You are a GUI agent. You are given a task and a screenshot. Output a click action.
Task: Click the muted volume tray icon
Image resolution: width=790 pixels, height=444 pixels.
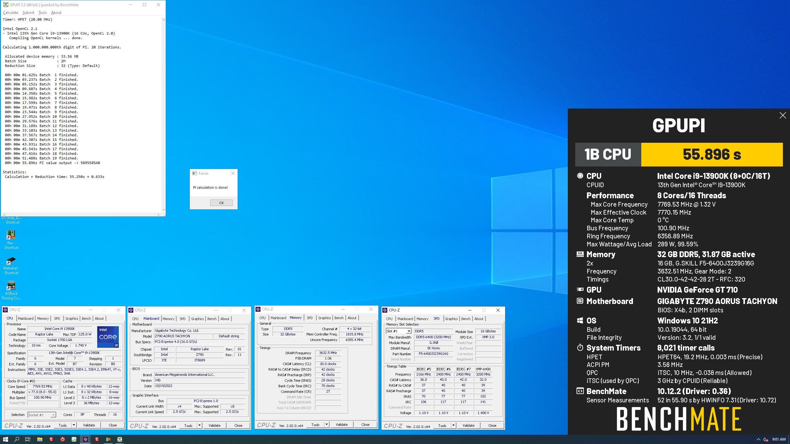pyautogui.click(x=766, y=439)
